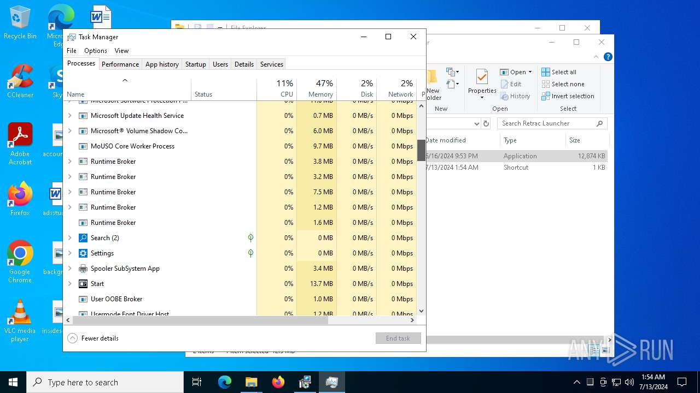Switch File Explorer to large thumbnails view button
Viewport: 700px width, 393px height.
pyautogui.click(x=605, y=350)
